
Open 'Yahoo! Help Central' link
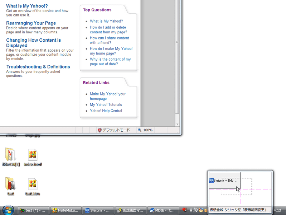106,111
